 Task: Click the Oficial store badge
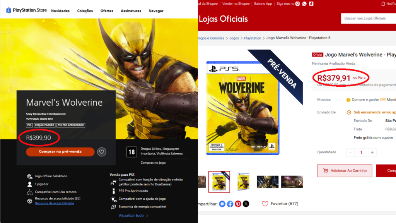(317, 55)
